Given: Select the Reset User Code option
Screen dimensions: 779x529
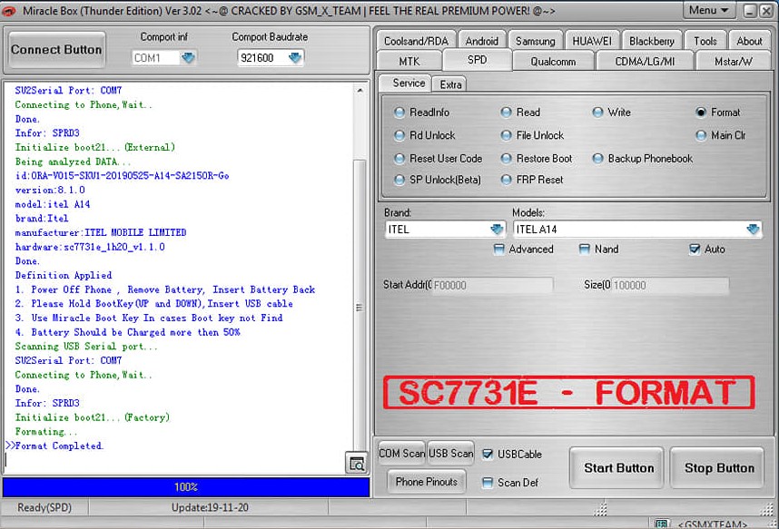Looking at the screenshot, I should click(x=399, y=159).
